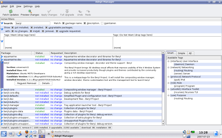Collapse the [network] Networking tag node
Viewport: 222px width, 138px height.
[x=169, y=68]
